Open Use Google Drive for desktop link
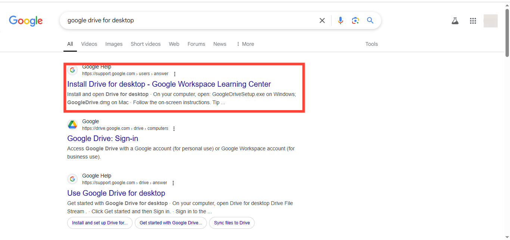This screenshot has height=240, width=510. pos(116,193)
